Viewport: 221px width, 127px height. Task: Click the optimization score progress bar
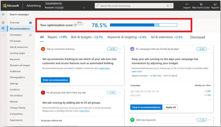tap(143, 25)
